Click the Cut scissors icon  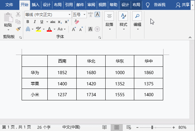point(18,15)
